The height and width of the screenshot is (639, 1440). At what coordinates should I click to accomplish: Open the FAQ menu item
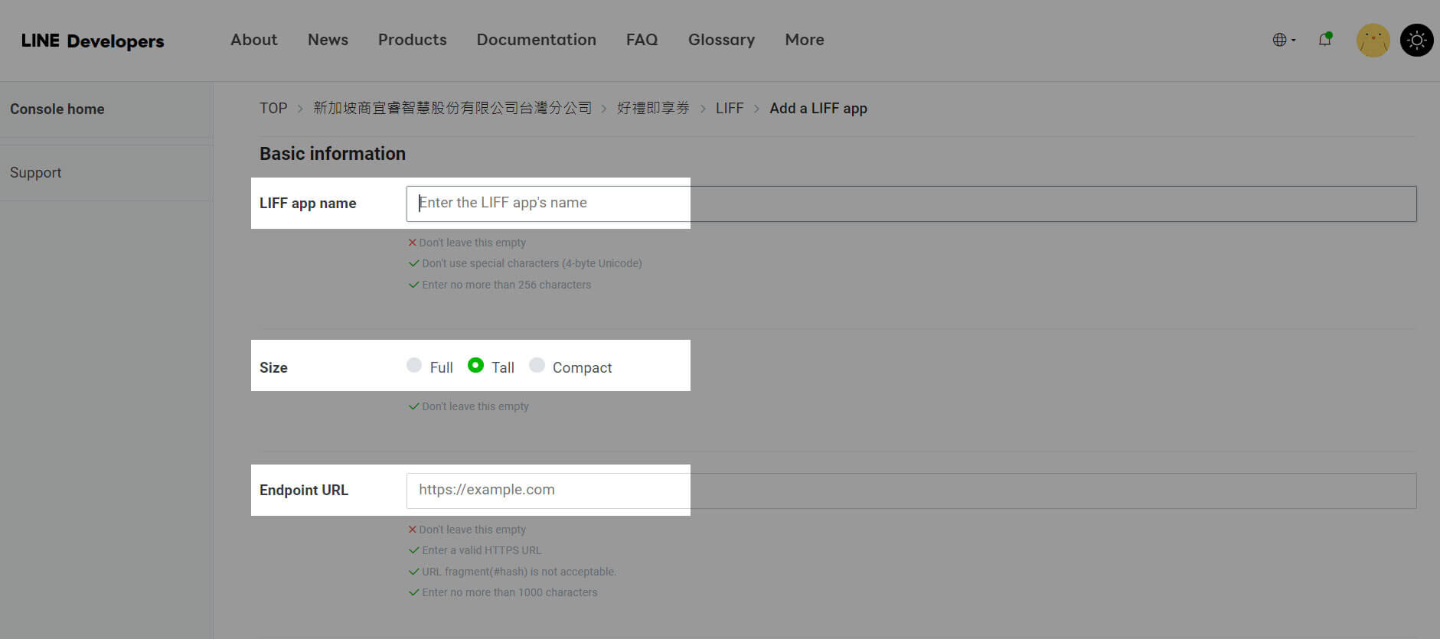[x=642, y=40]
